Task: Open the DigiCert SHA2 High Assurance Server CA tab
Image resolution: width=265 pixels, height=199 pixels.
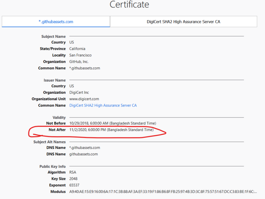Action: tap(183, 22)
